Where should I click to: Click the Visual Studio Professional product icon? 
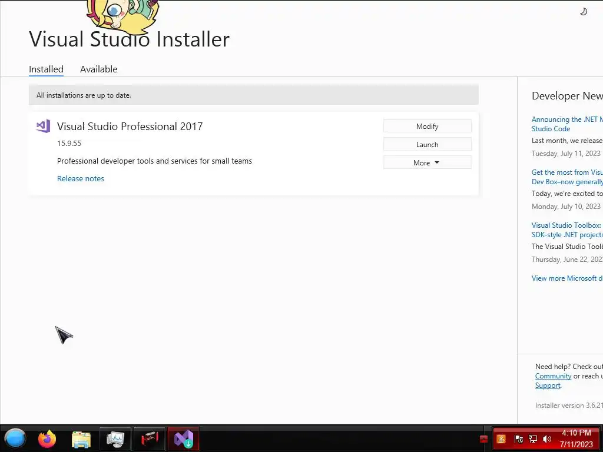tap(43, 126)
